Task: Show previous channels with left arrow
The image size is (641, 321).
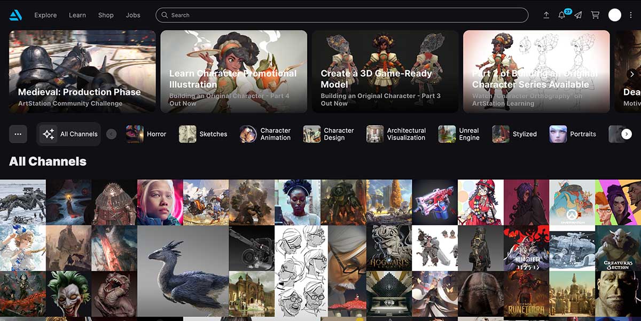Action: pos(111,134)
